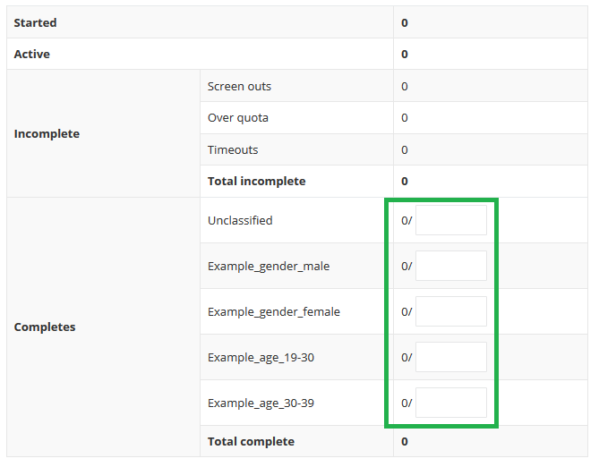
Task: Select the Example_gender_male label text
Action: [x=269, y=267]
